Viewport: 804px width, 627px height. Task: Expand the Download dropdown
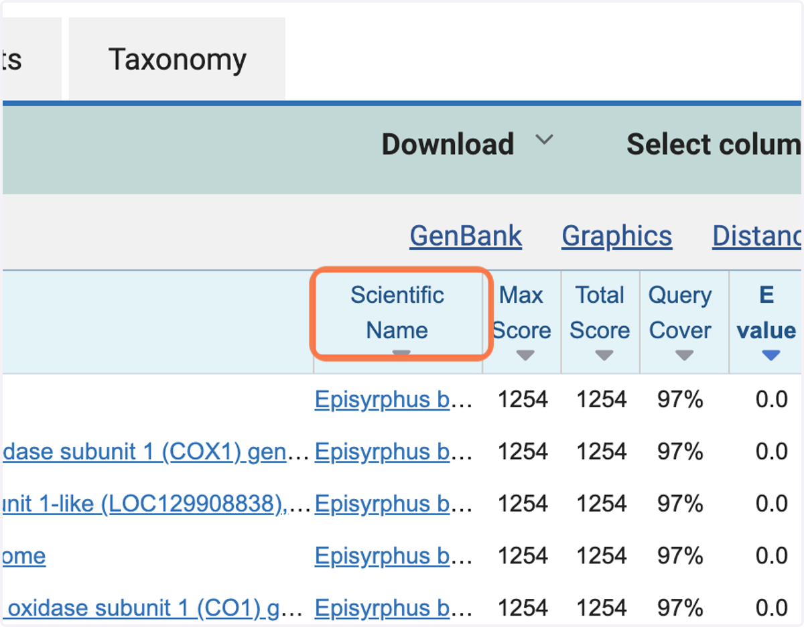click(x=468, y=144)
